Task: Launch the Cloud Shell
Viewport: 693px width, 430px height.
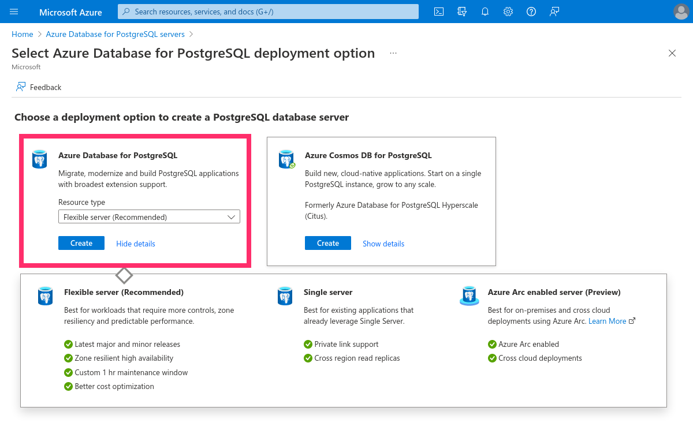Action: coord(438,12)
